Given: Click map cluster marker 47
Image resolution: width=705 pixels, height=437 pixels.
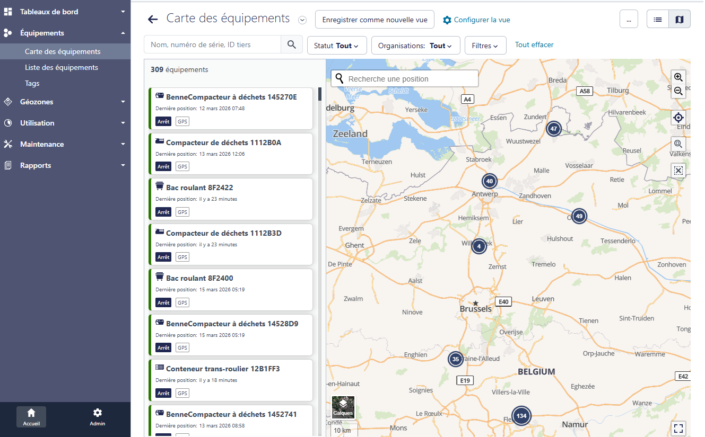Looking at the screenshot, I should [x=554, y=129].
